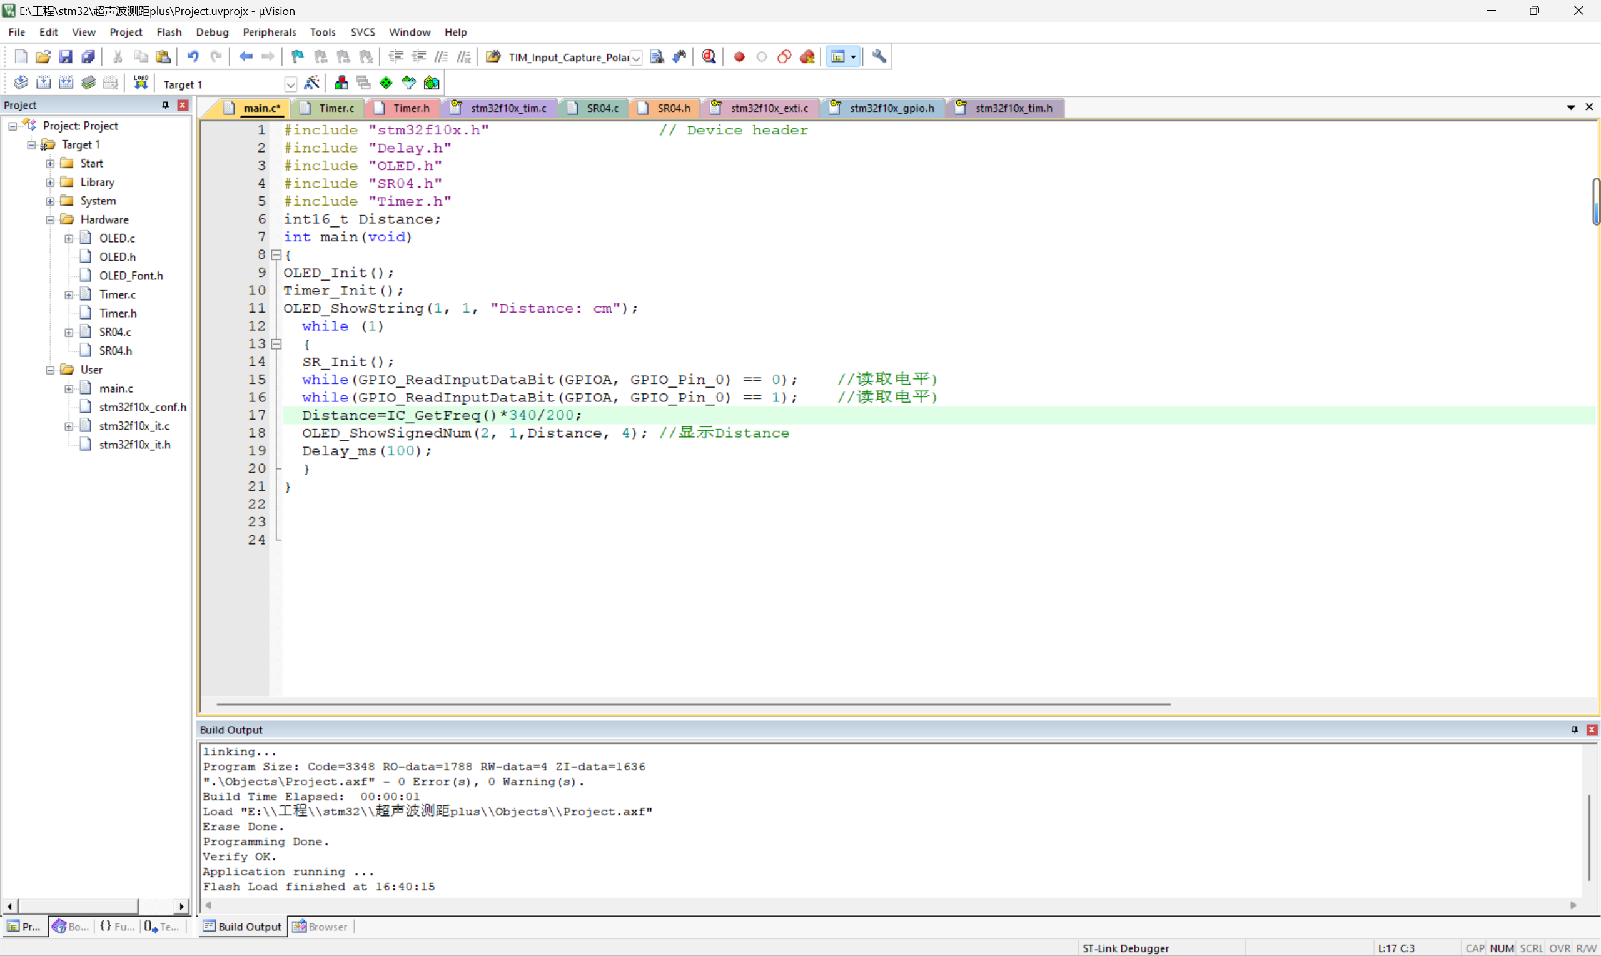1601x956 pixels.
Task: Collapse the Hardware folder in project tree
Action: click(50, 219)
